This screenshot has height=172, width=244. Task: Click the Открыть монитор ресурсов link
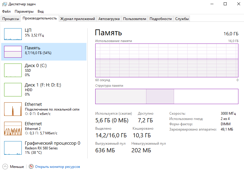(57, 167)
